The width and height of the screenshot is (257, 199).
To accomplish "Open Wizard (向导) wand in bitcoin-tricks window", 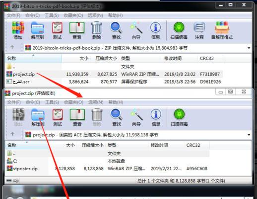I will click(136, 31).
